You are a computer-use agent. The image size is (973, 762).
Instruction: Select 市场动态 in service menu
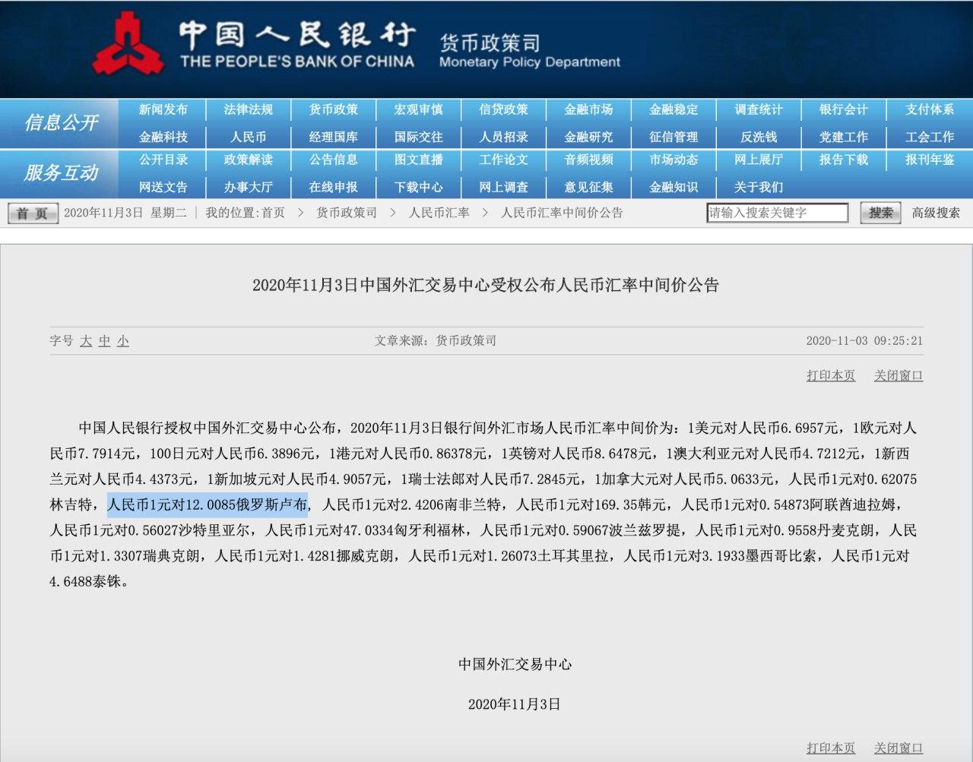click(x=674, y=160)
